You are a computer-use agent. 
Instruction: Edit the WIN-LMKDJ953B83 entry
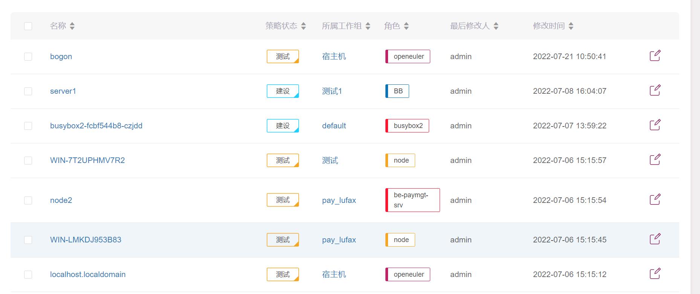[x=655, y=239]
